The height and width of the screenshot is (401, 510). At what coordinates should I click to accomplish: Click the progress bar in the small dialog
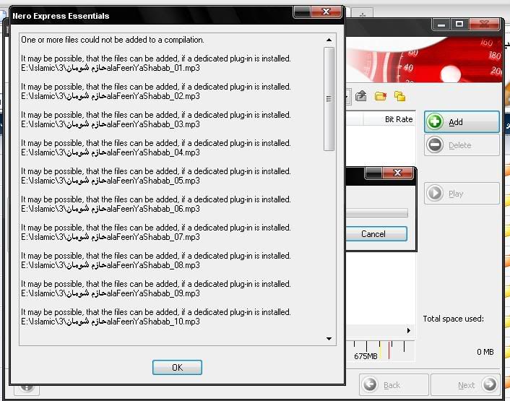point(376,212)
